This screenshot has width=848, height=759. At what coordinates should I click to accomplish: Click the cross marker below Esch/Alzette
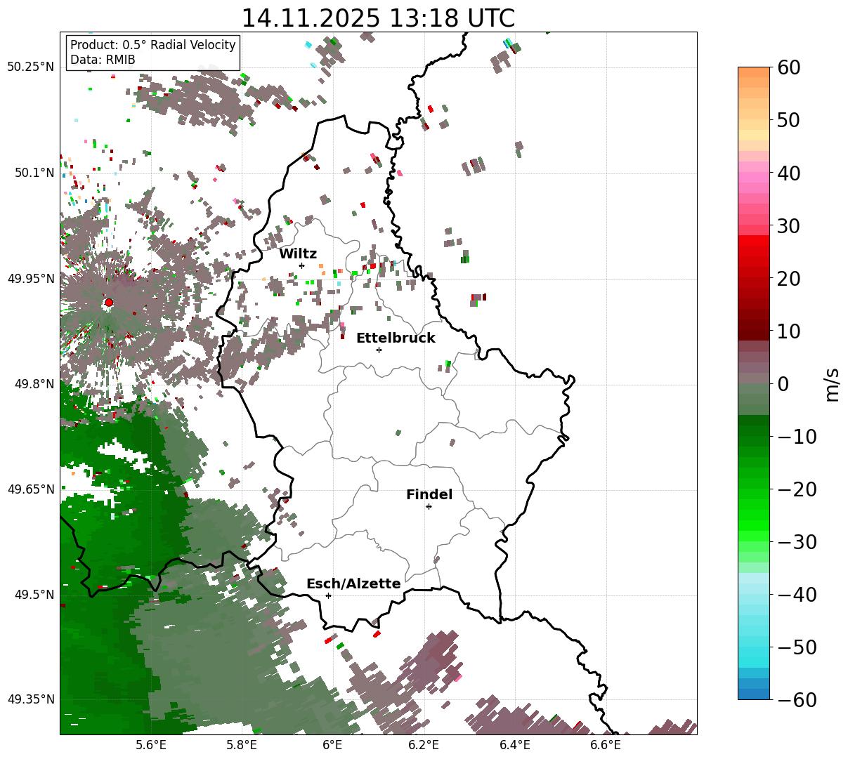click(328, 595)
